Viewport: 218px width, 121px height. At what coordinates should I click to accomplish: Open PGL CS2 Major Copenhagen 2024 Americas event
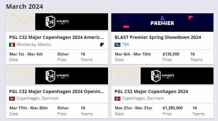[x=56, y=37]
